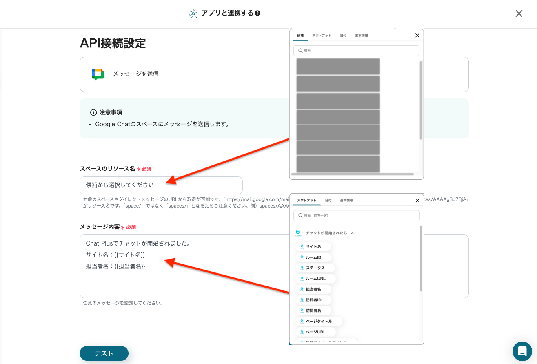This screenshot has height=364, width=537.
Task: Open 基本情報 tab in the Chat Plus output popup
Action: click(x=346, y=201)
